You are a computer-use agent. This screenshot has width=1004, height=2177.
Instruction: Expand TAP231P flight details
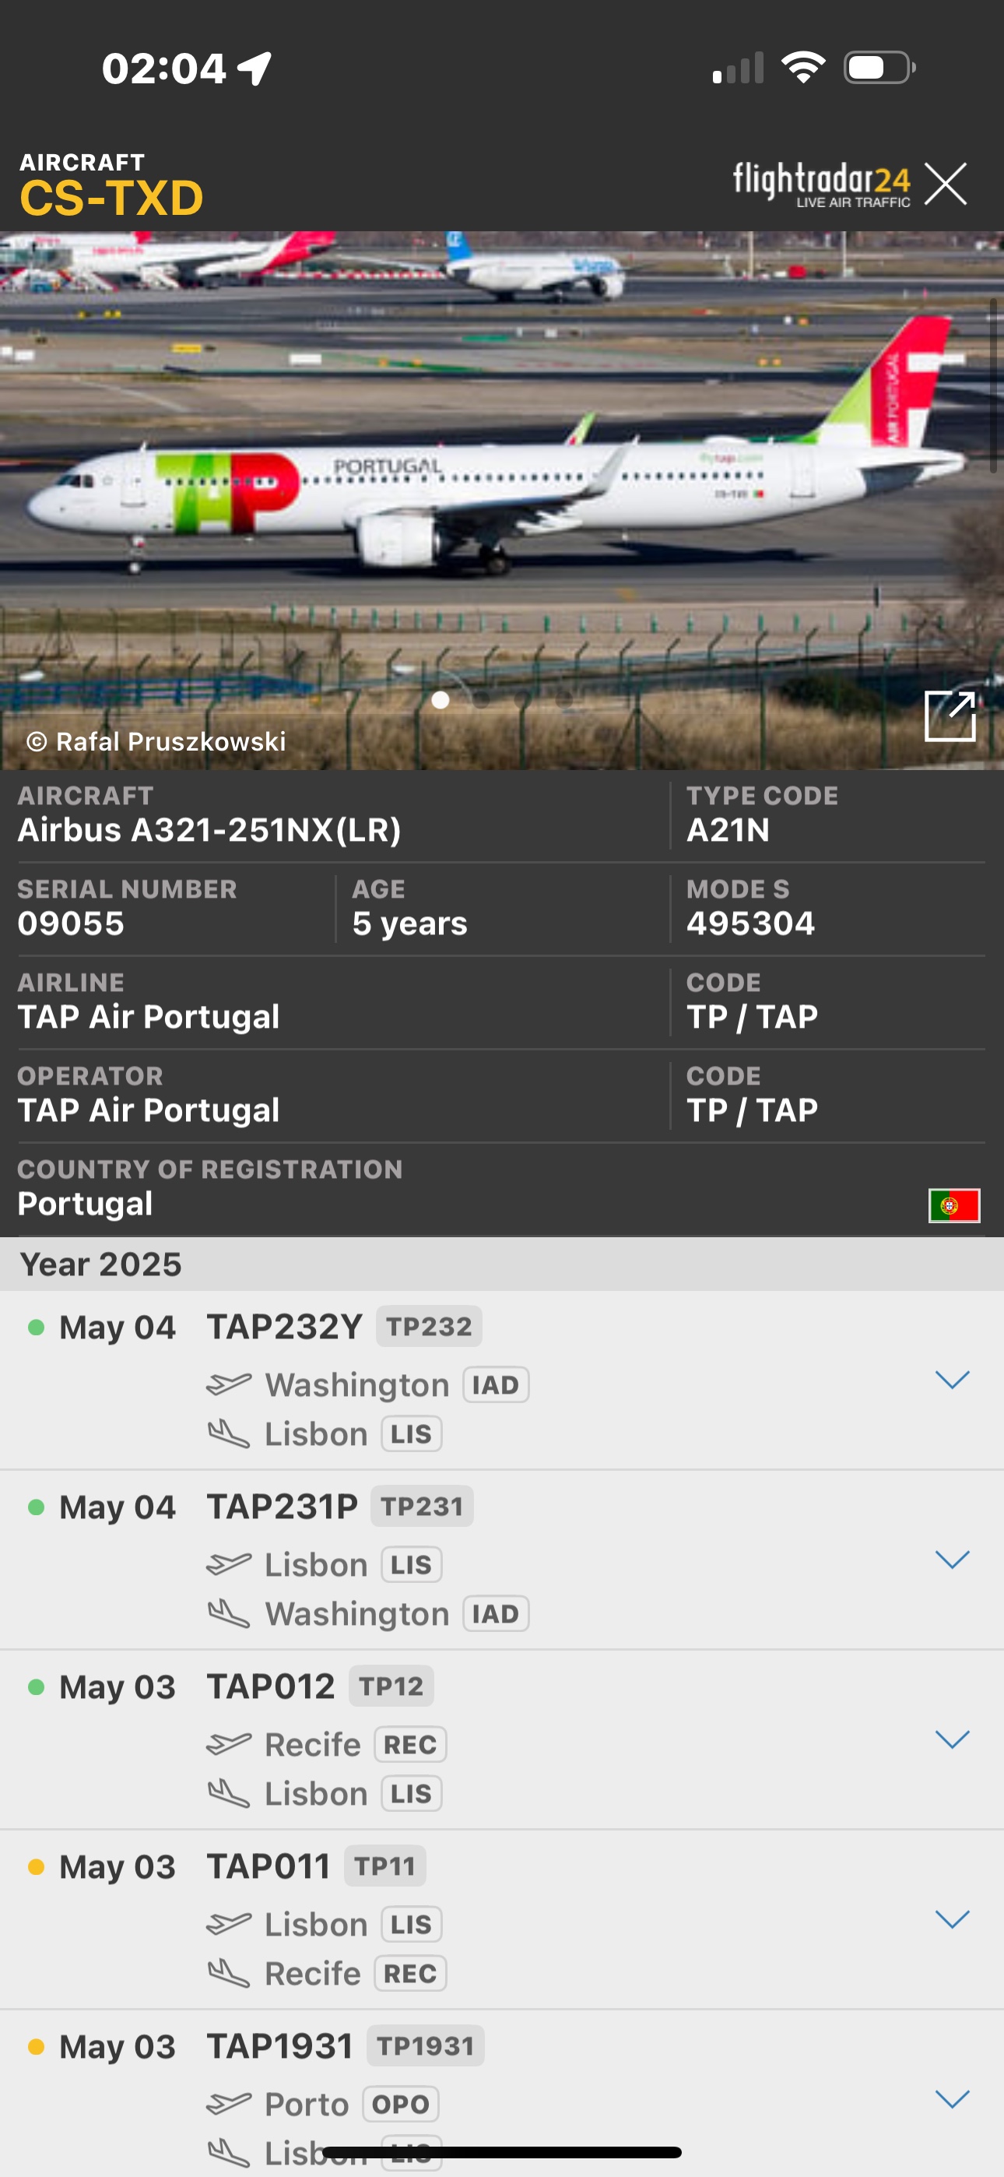[953, 1560]
